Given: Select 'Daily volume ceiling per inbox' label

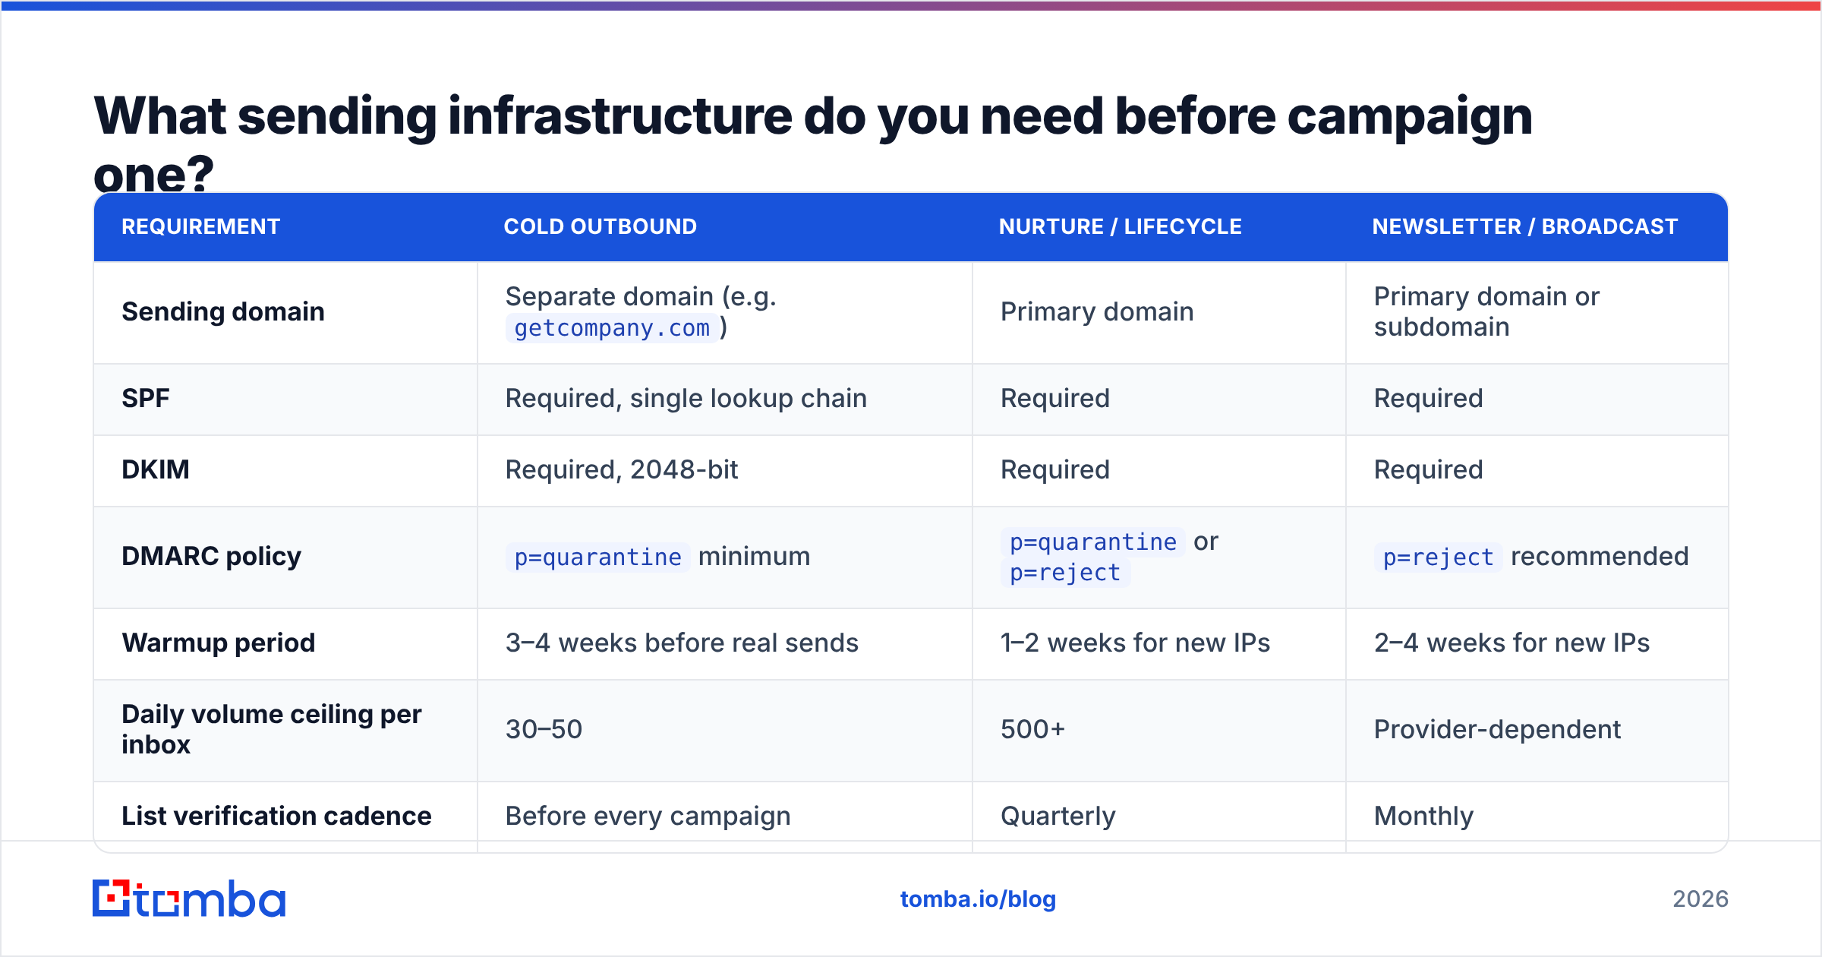Looking at the screenshot, I should coord(272,729).
